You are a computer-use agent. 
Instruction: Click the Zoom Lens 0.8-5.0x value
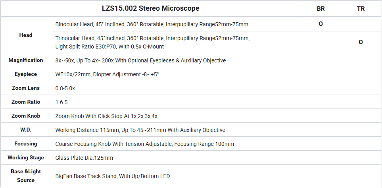(x=65, y=88)
